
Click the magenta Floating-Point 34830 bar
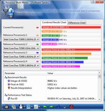[x=61, y=66]
